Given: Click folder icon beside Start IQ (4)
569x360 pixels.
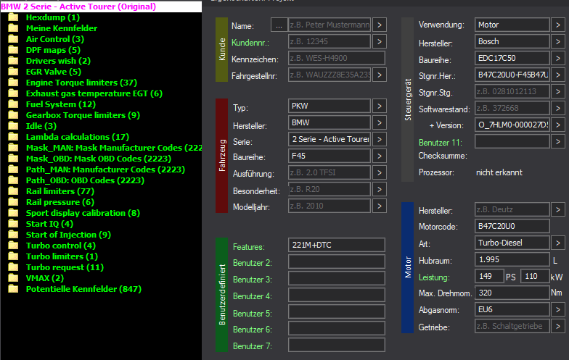Looking at the screenshot, I should [x=13, y=224].
